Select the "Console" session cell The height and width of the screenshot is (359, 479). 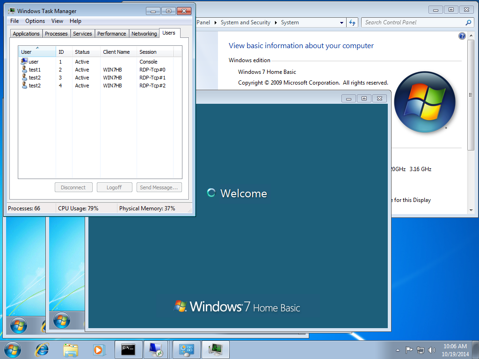coord(148,62)
